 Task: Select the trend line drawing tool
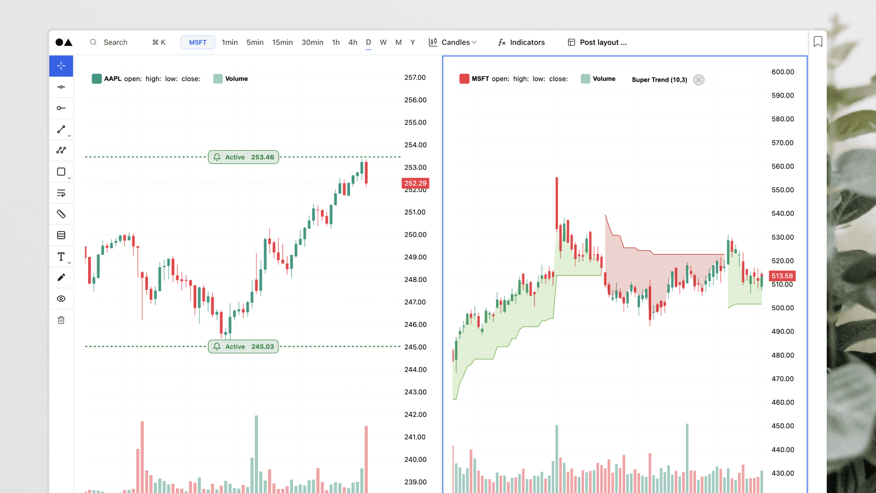[x=61, y=129]
